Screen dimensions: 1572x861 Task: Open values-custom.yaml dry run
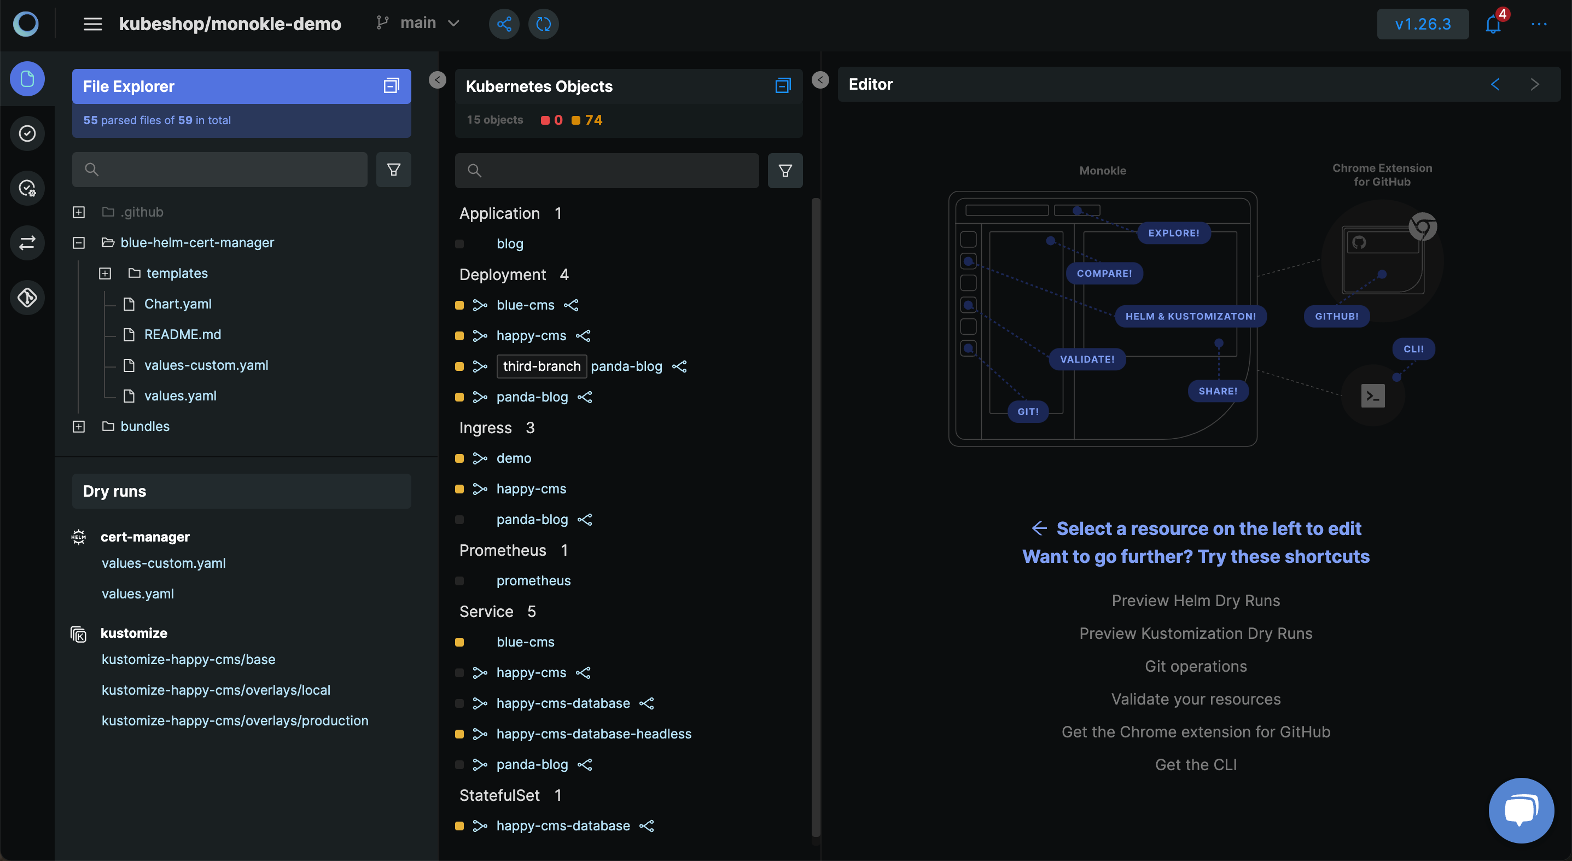coord(164,563)
